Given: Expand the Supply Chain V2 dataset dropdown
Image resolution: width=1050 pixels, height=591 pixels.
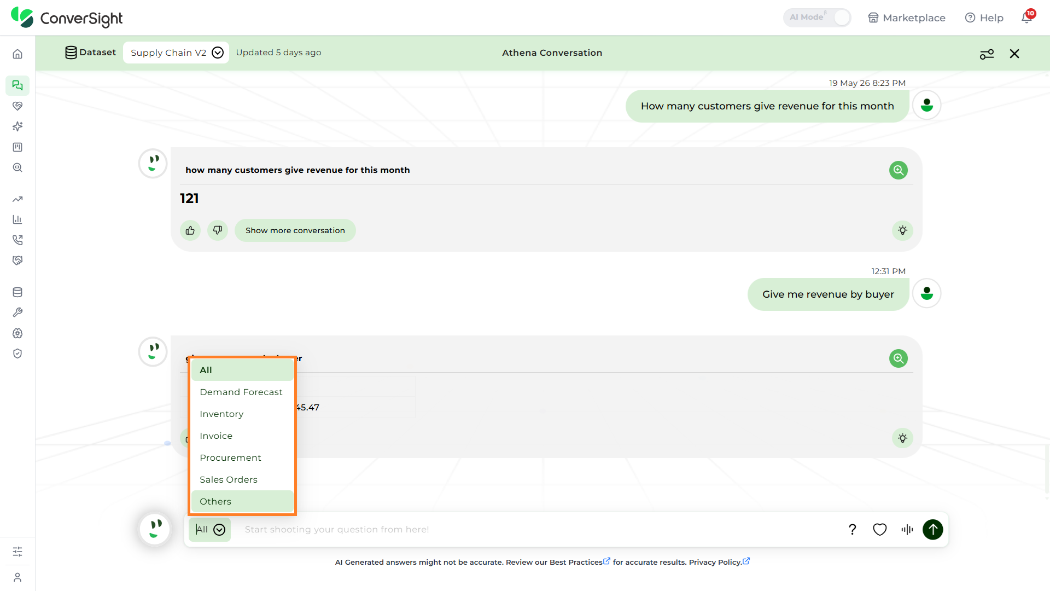Looking at the screenshot, I should pyautogui.click(x=176, y=53).
